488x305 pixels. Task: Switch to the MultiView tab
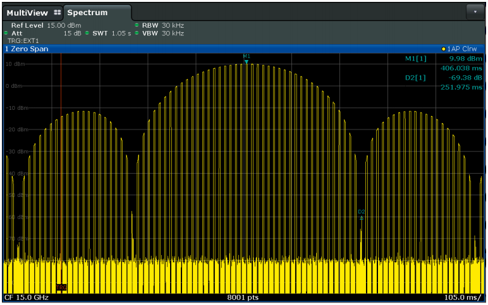point(27,13)
